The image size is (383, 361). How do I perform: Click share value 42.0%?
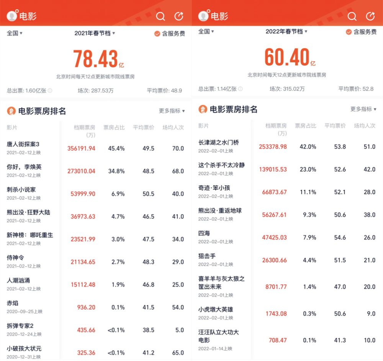[308, 147]
